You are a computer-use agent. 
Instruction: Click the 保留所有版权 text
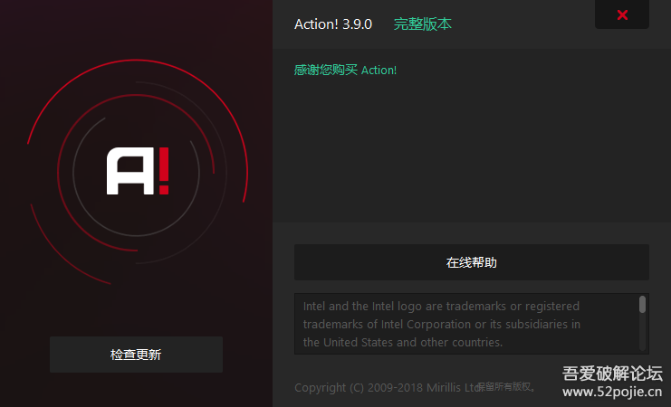pyautogui.click(x=507, y=387)
